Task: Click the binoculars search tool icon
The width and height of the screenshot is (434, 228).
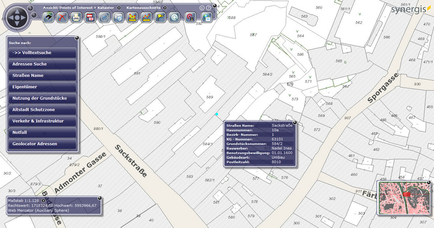Action: (x=48, y=18)
